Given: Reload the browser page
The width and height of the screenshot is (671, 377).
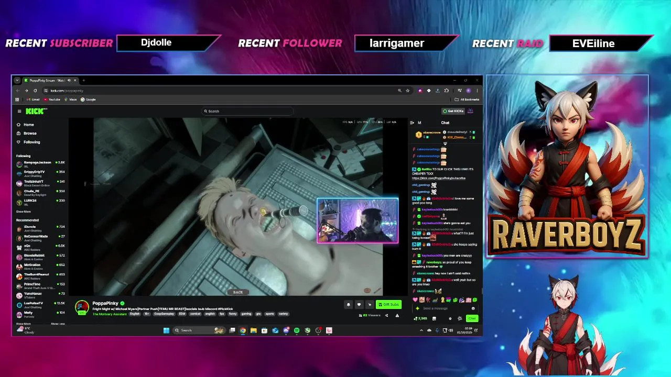Looking at the screenshot, I should [x=35, y=91].
